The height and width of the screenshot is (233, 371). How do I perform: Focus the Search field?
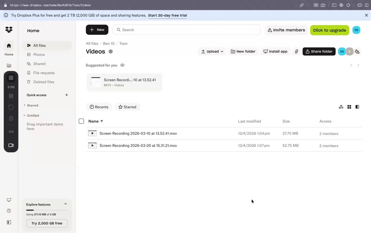tap(186, 30)
